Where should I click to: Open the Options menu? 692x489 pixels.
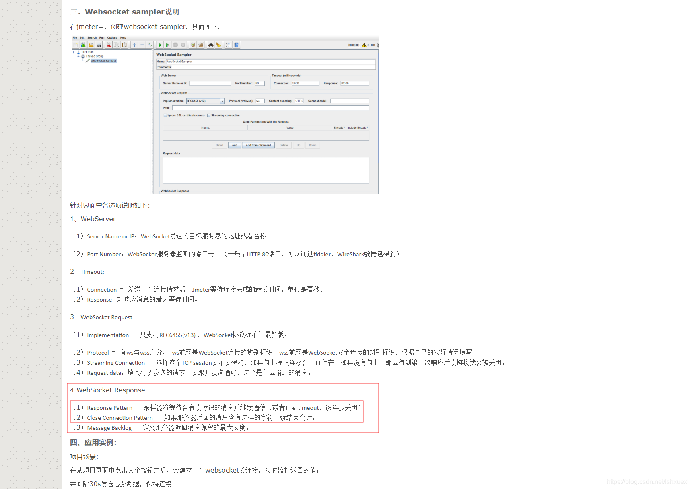click(x=112, y=37)
